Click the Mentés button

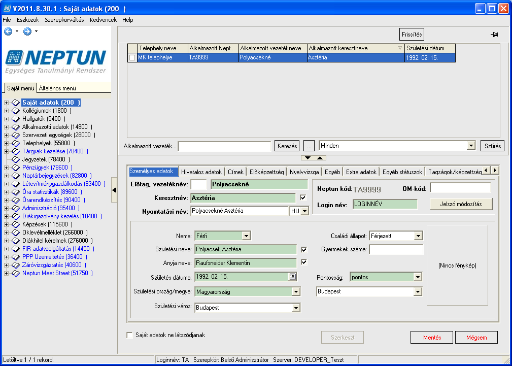[432, 338]
